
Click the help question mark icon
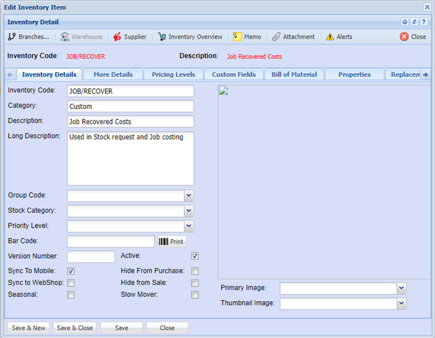424,22
